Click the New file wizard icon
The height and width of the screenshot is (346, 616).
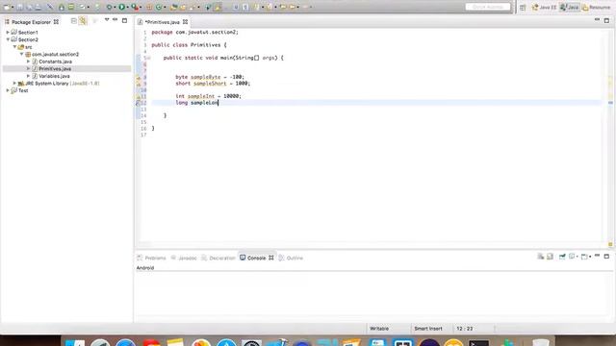click(x=7, y=7)
